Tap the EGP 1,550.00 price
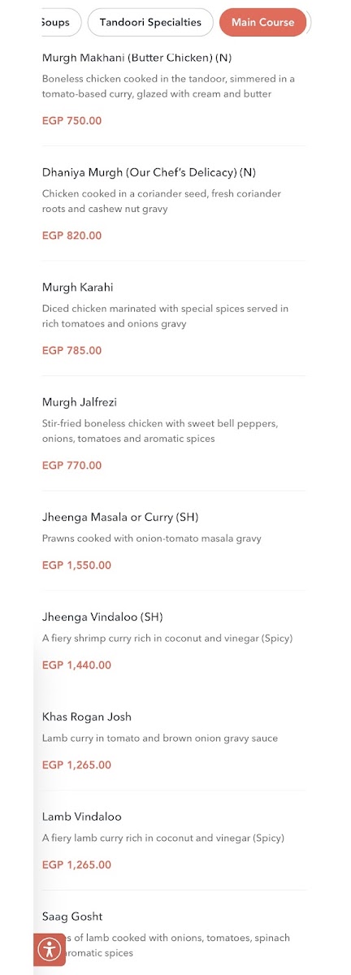The image size is (351, 975). [x=76, y=565]
